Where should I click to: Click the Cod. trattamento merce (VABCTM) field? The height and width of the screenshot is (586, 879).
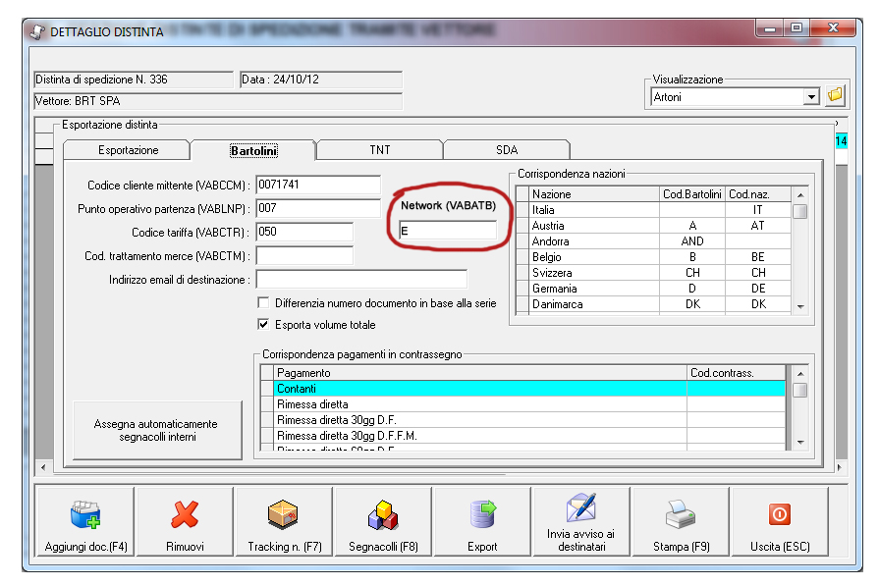tap(304, 255)
